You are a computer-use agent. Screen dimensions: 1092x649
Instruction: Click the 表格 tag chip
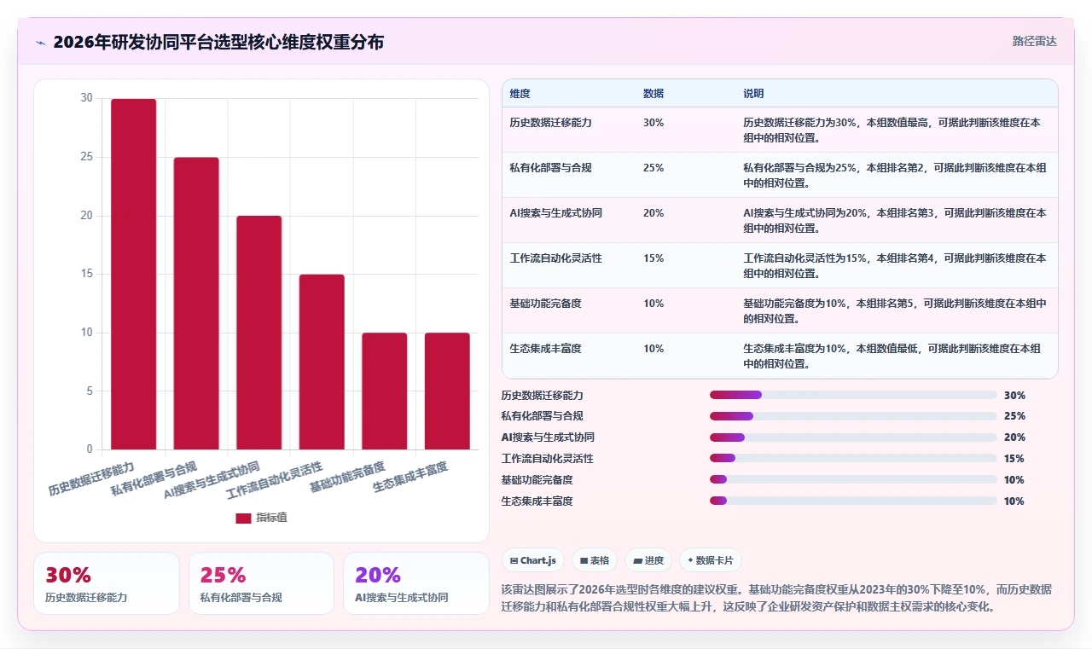click(x=595, y=560)
